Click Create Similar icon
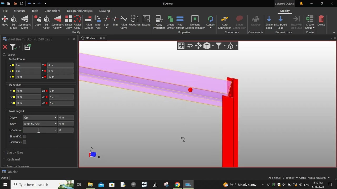Viewport: 337px width, 189px height. 170,22
